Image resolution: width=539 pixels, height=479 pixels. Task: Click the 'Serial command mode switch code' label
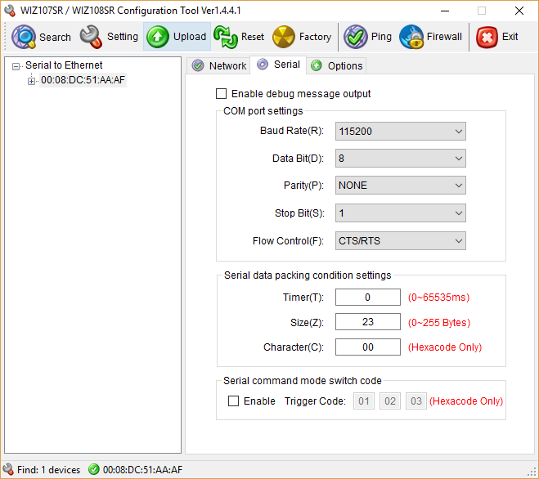coord(303,381)
